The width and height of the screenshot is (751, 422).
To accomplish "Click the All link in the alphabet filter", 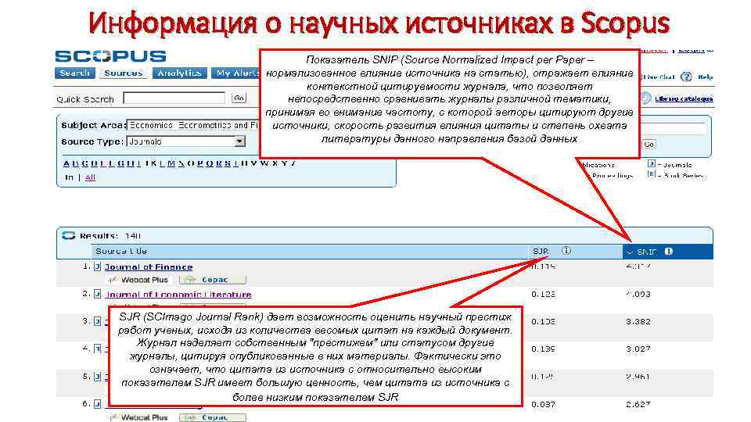I will pos(90,177).
